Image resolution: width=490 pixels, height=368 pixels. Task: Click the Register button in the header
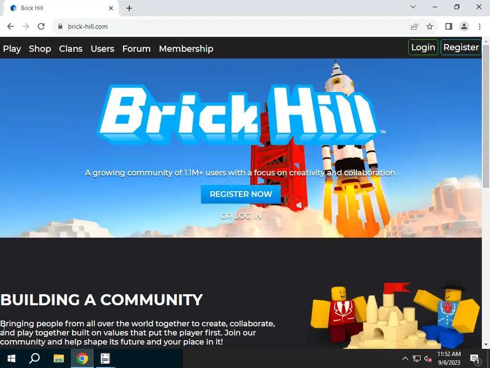pyautogui.click(x=461, y=47)
